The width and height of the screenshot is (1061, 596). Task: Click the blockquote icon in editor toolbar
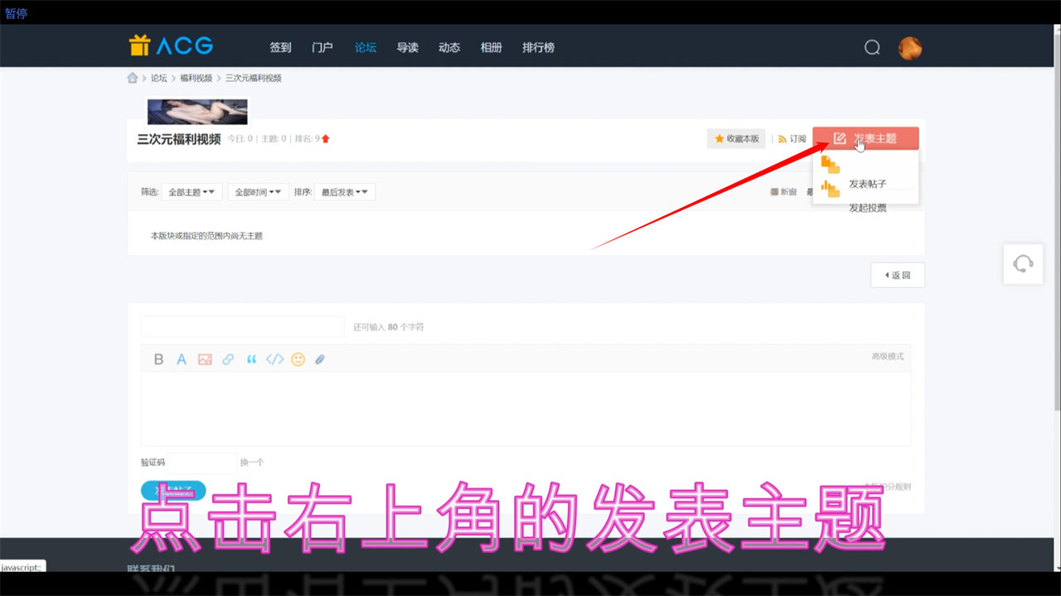251,359
